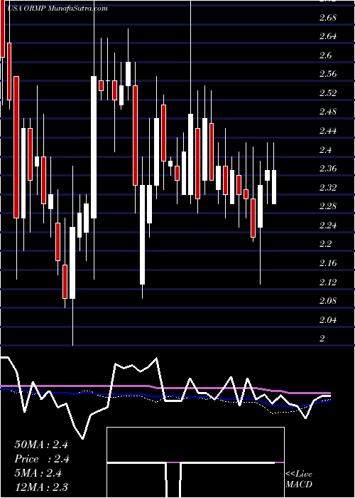
Task: Click the USA ORMP MunafaSutra.com title text
Action: [57, 9]
